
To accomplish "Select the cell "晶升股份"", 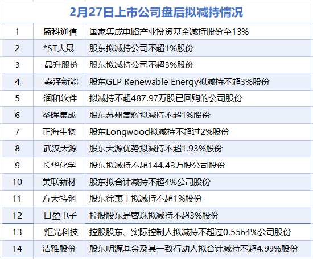I will [x=59, y=65].
